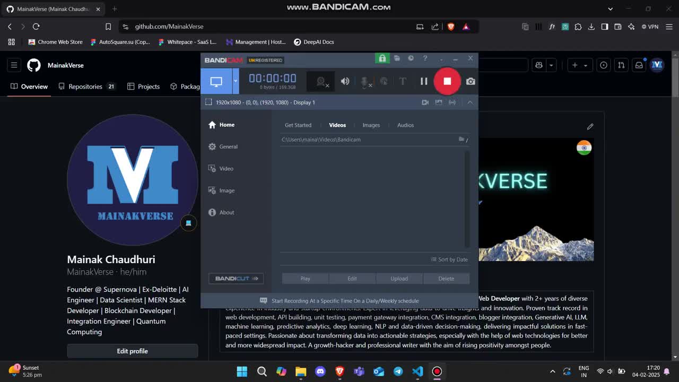Toggle Brave VPN button
This screenshot has height=382, width=679.
650,27
